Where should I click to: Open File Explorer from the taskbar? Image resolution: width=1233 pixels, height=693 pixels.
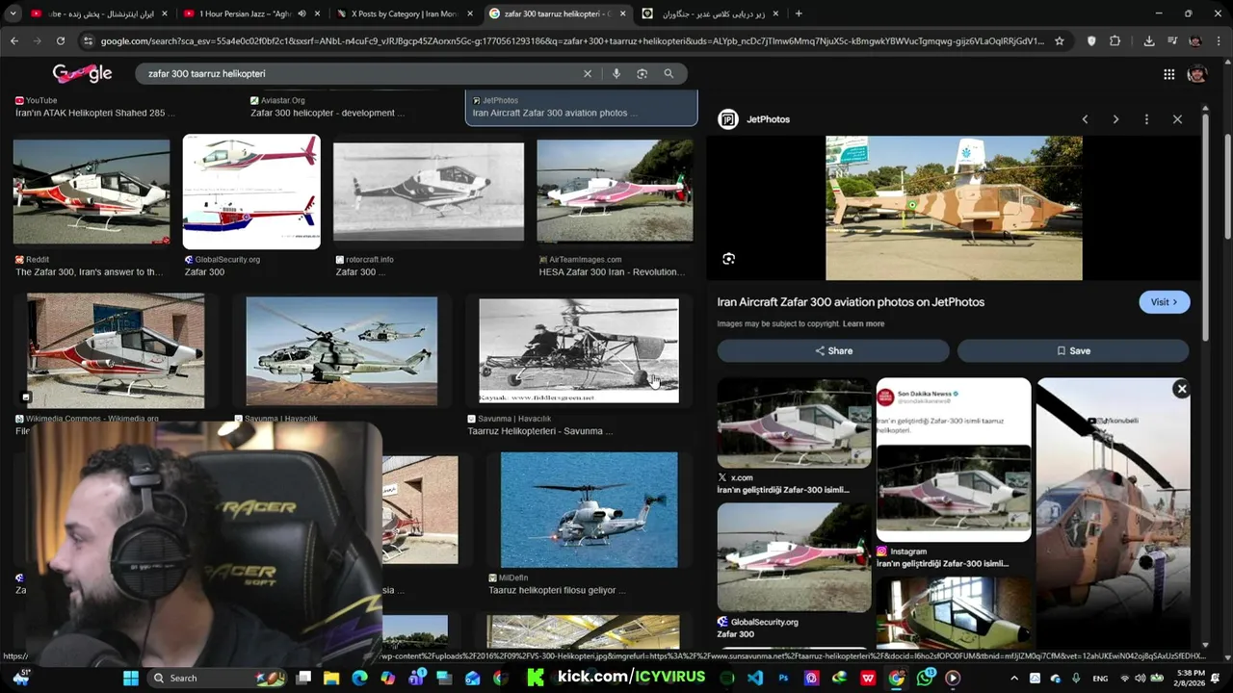(x=331, y=678)
